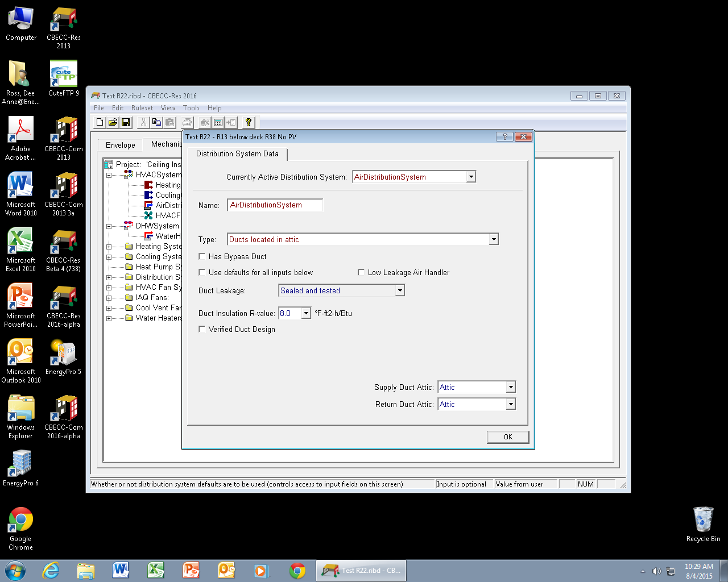Click the yellow question mark Help icon
Viewport: 728px width, 582px height.
point(248,122)
